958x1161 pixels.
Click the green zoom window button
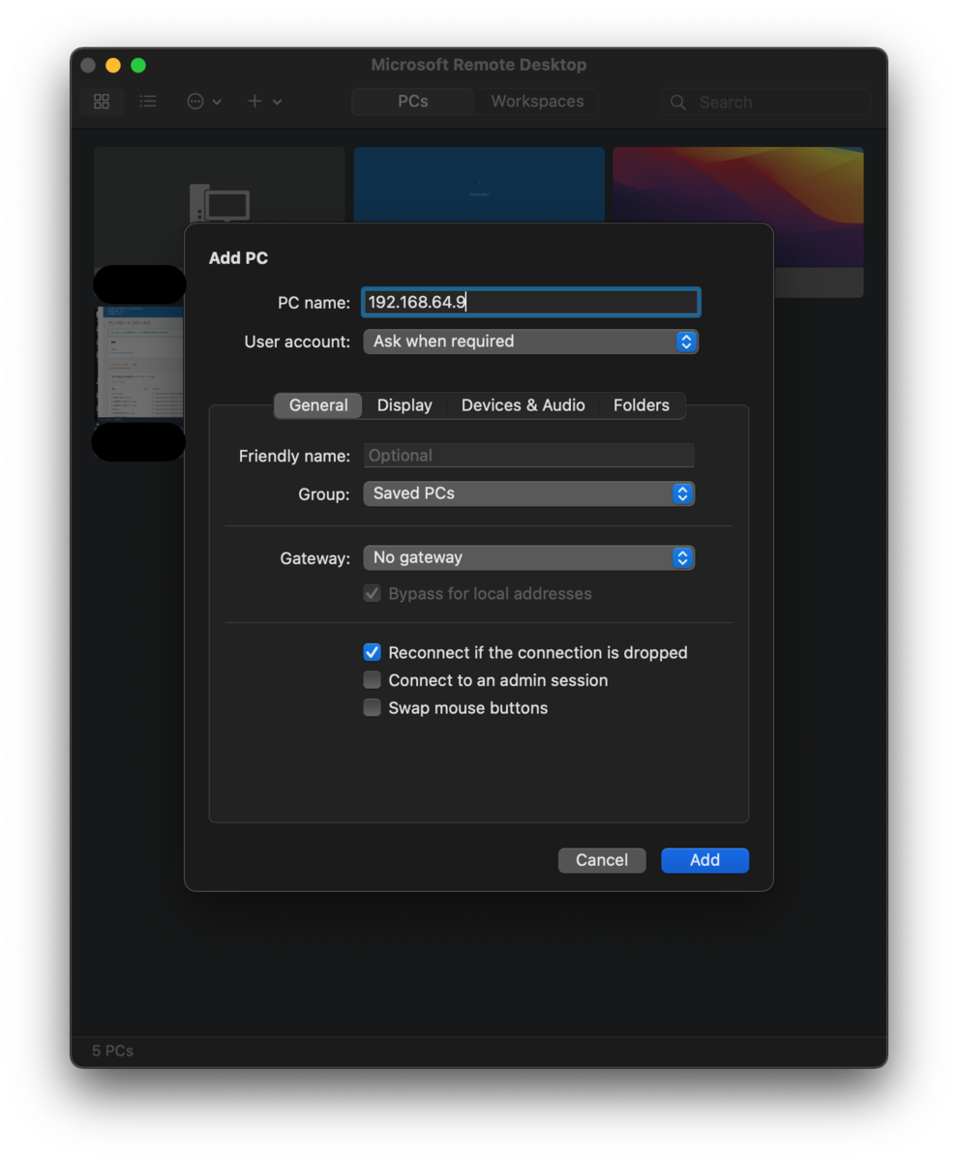pyautogui.click(x=138, y=65)
